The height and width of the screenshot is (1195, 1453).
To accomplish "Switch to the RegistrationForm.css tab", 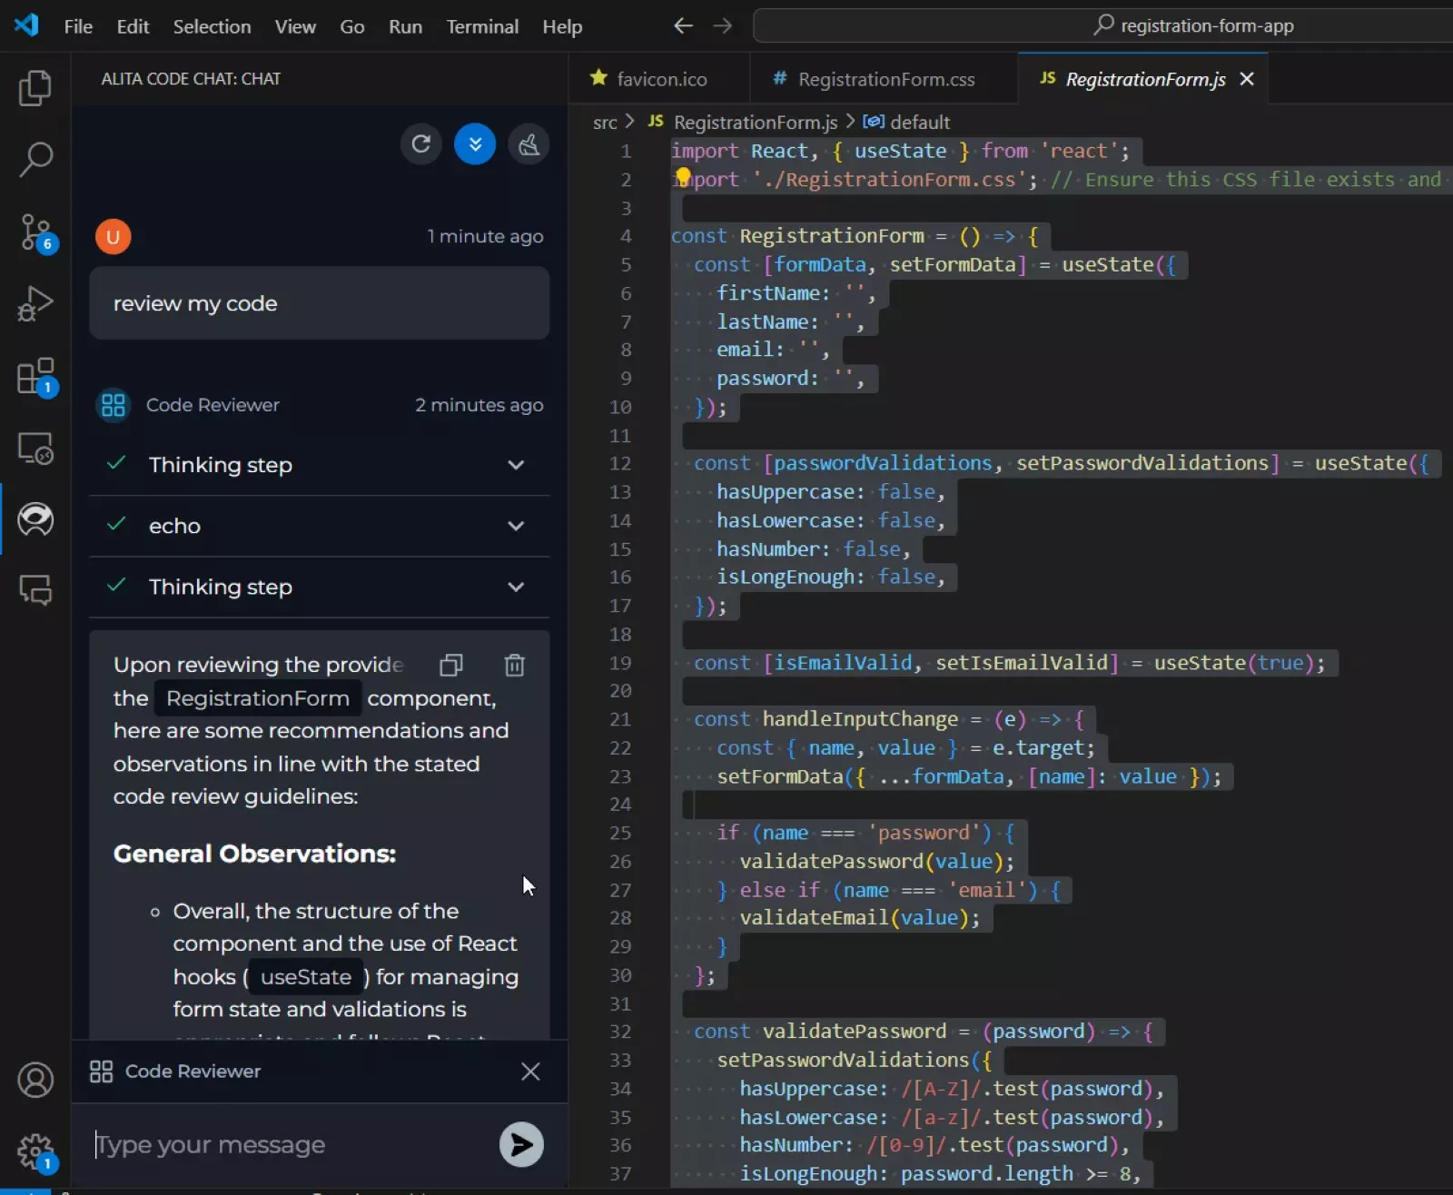I will pyautogui.click(x=885, y=79).
